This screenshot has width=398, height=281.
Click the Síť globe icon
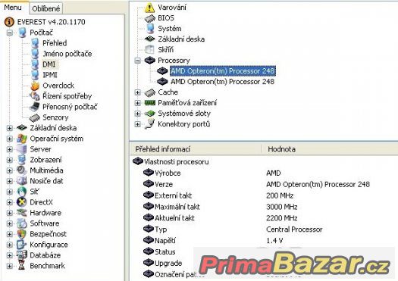[x=22, y=192]
